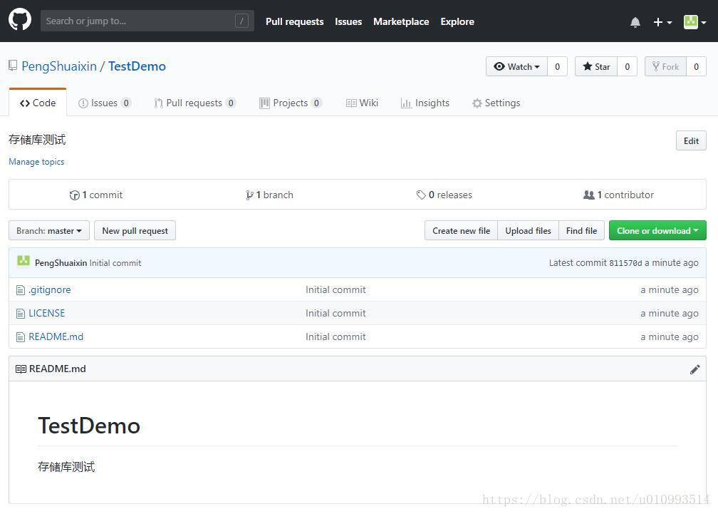Open the README.md file in file list

click(56, 336)
